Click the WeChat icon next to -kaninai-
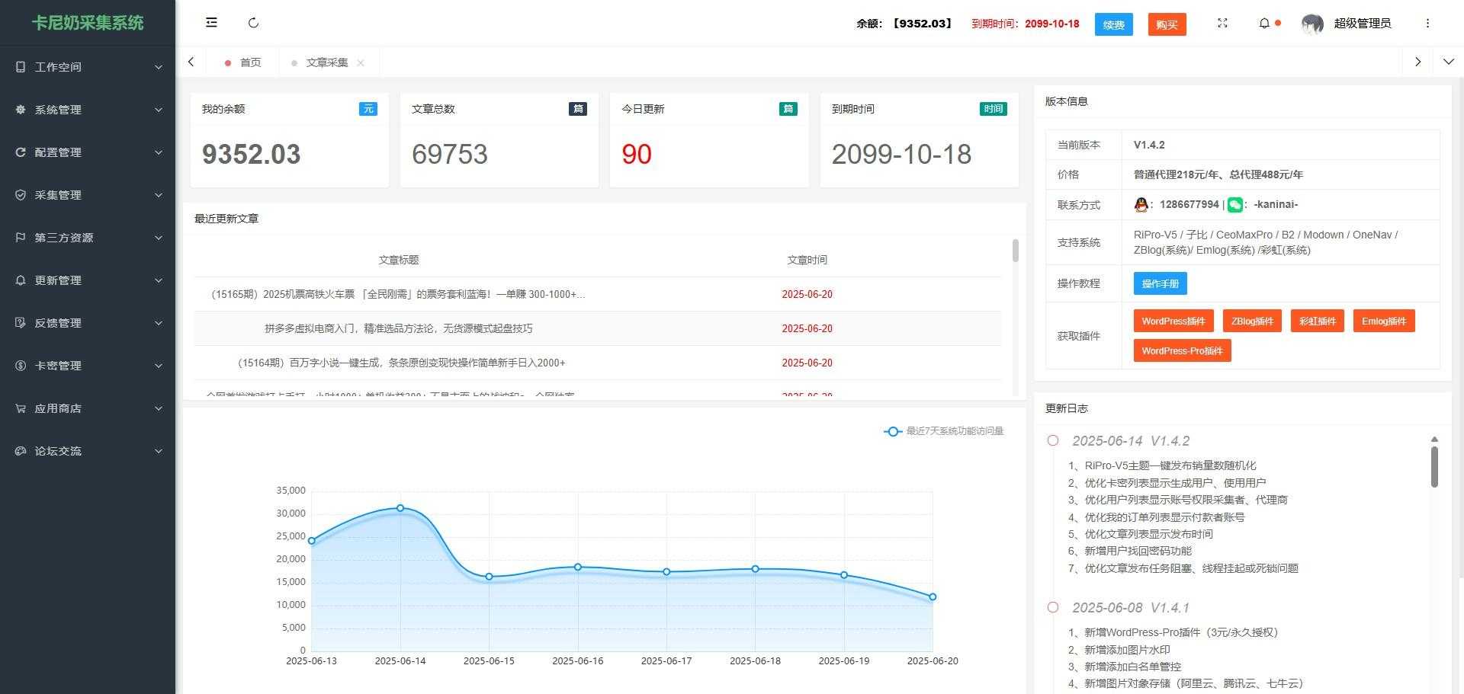The image size is (1464, 694). (1234, 204)
